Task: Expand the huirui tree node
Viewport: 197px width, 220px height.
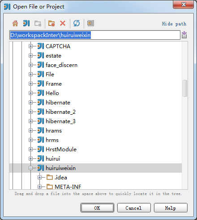Action: [x=30, y=159]
